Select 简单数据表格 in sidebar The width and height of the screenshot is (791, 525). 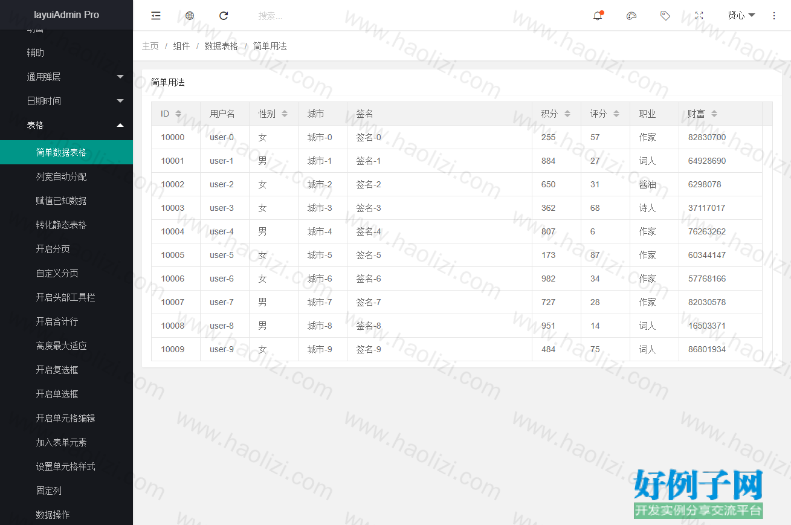click(x=66, y=152)
